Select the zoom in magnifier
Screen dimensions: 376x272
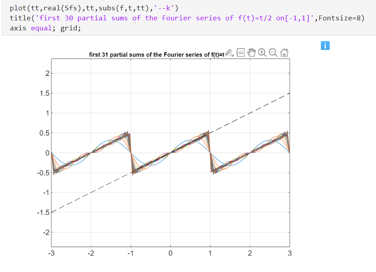pos(263,52)
